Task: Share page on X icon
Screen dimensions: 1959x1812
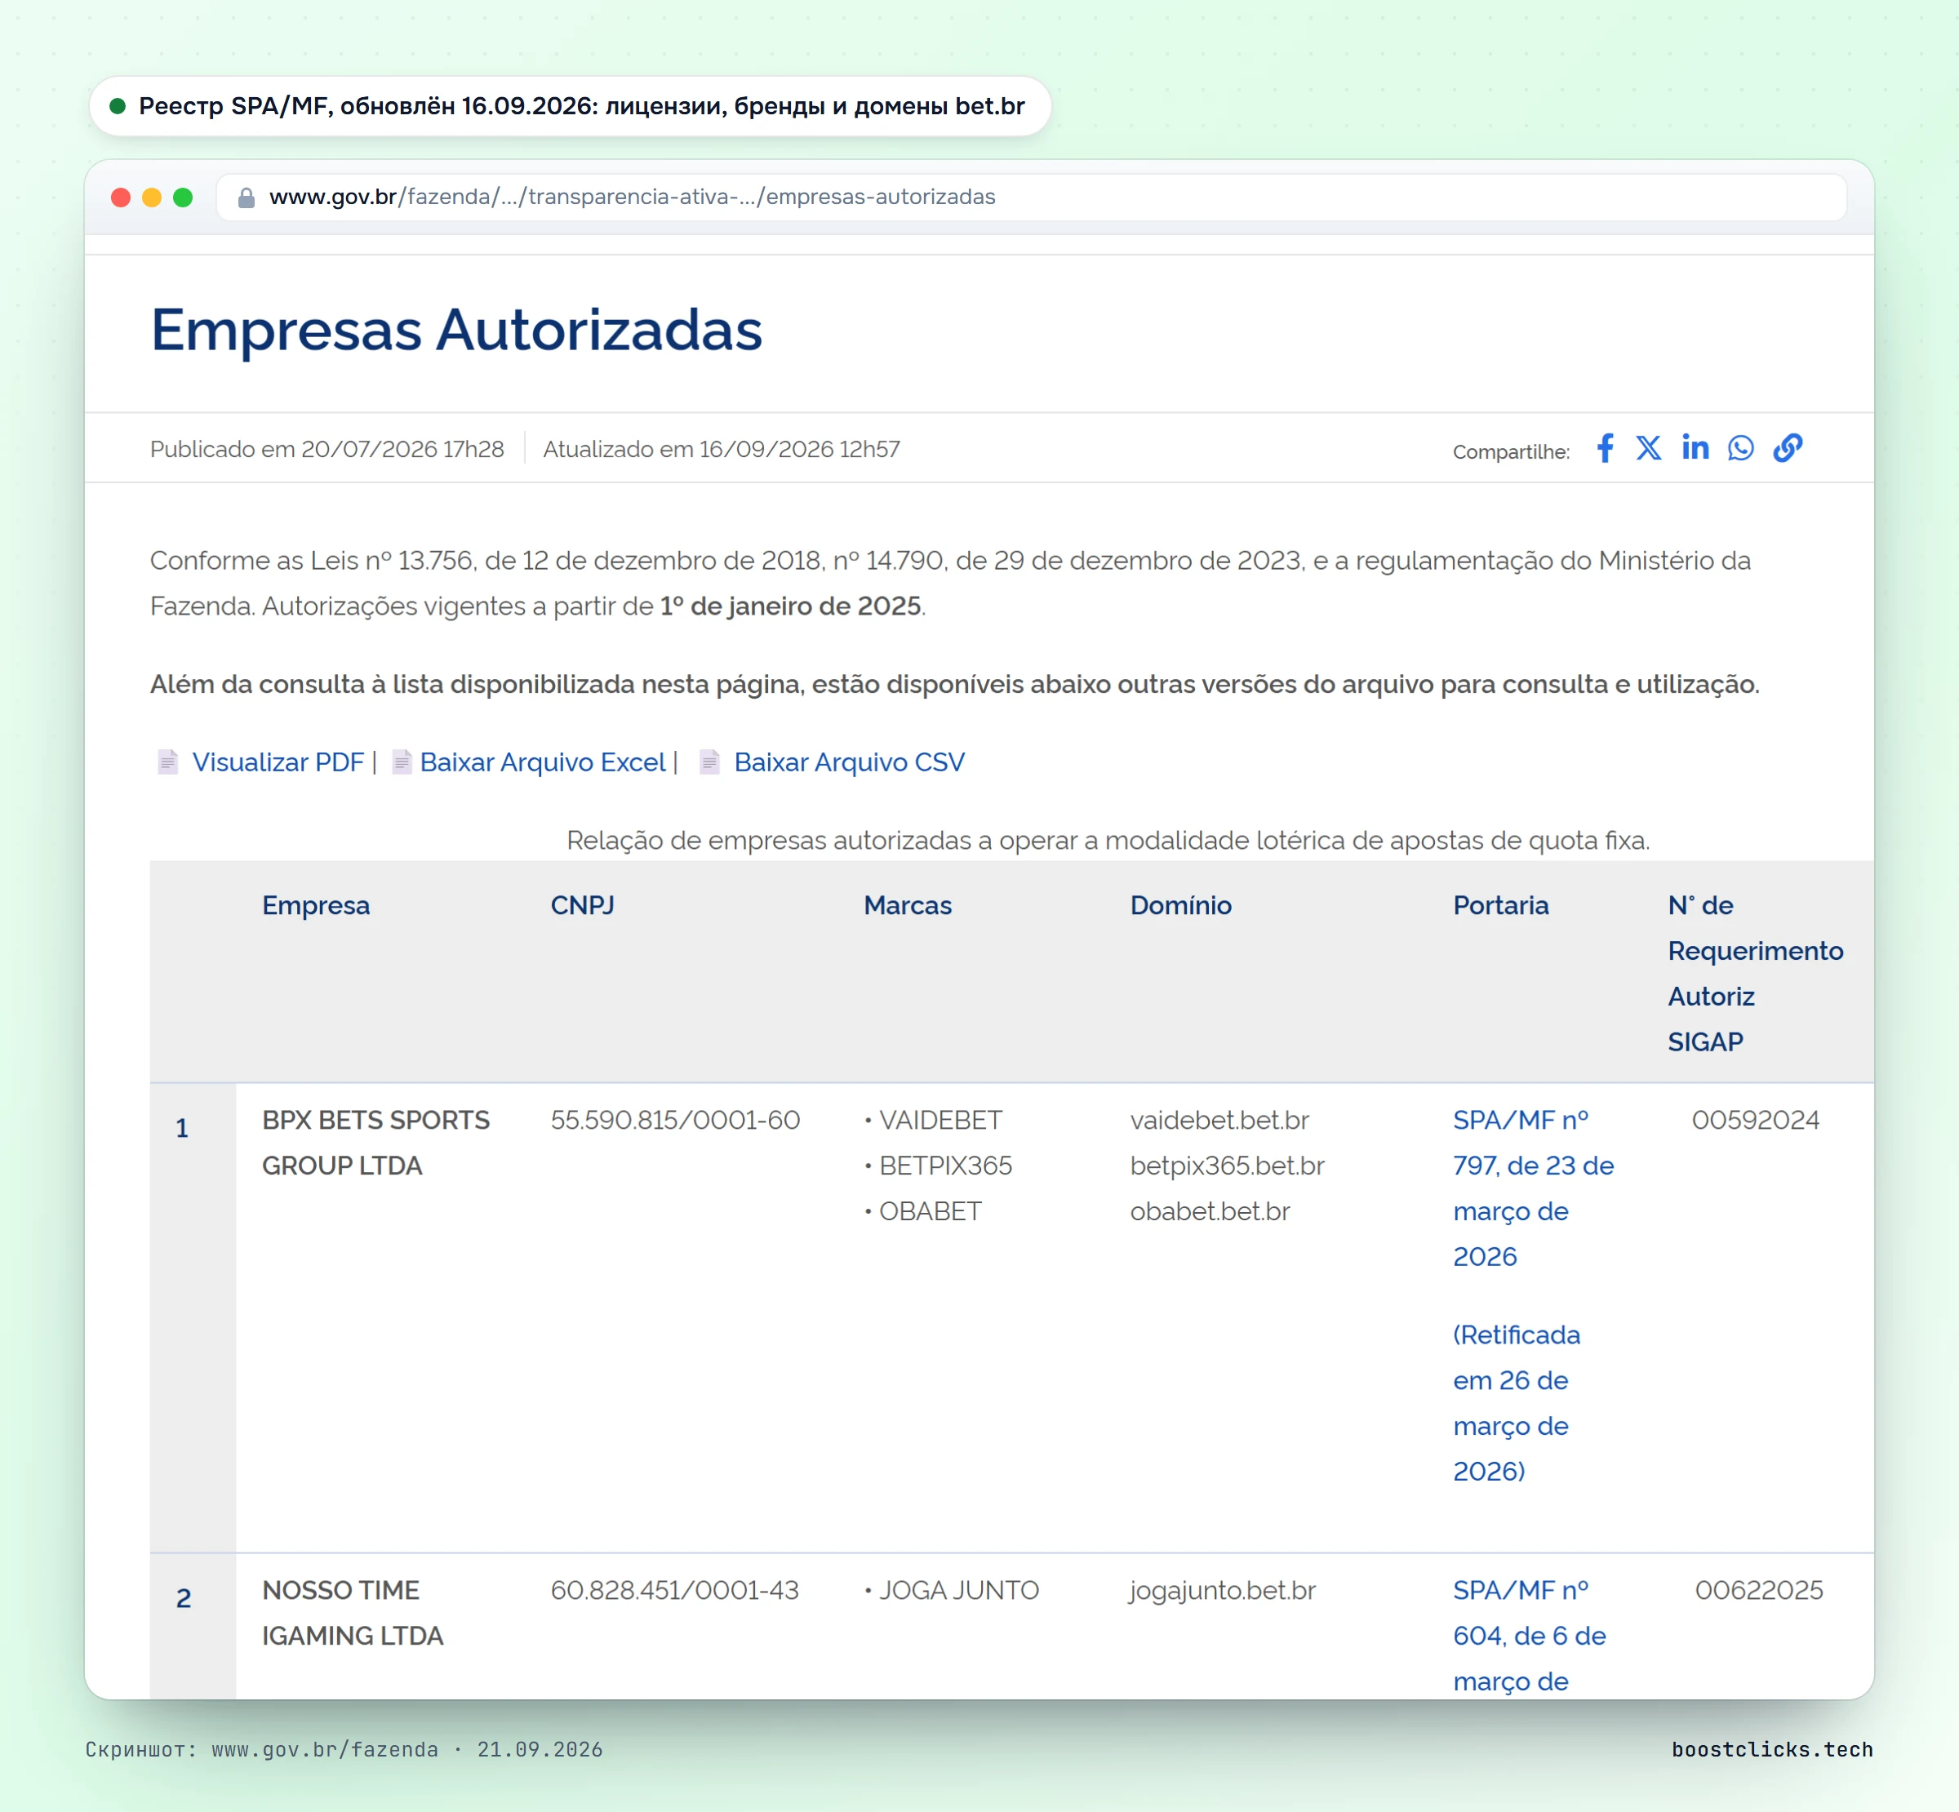Action: tap(1648, 448)
